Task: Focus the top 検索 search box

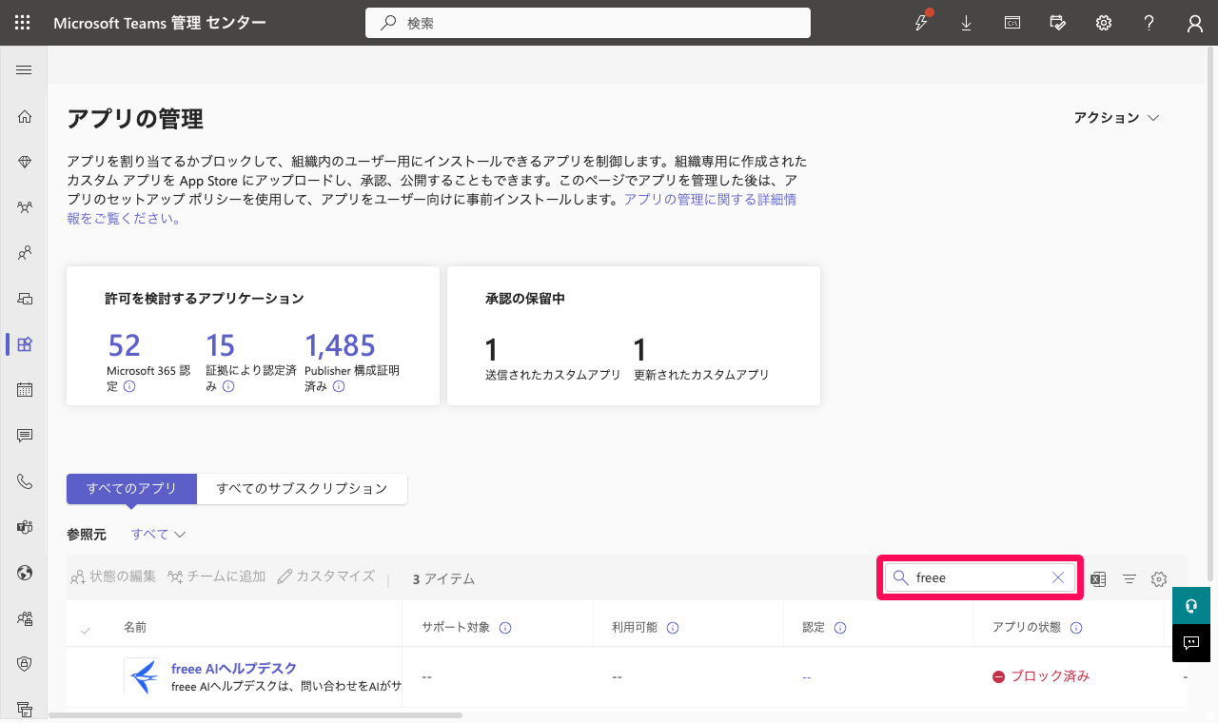Action: 588,23
